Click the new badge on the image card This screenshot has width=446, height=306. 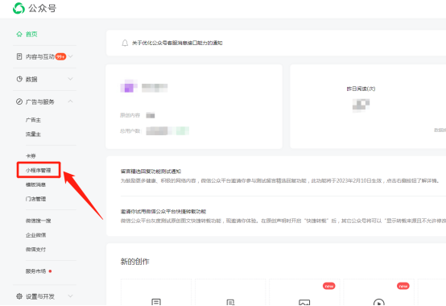pyautogui.click(x=329, y=286)
